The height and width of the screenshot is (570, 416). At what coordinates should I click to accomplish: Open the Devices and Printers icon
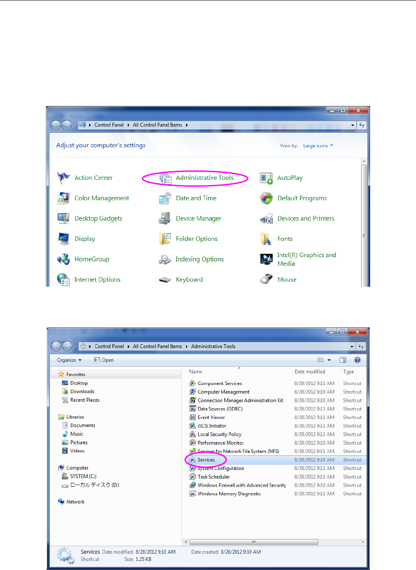[266, 218]
